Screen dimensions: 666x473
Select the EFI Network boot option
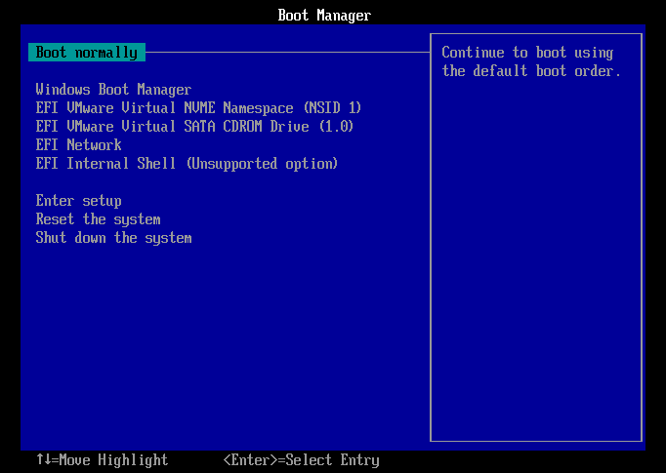pos(78,145)
